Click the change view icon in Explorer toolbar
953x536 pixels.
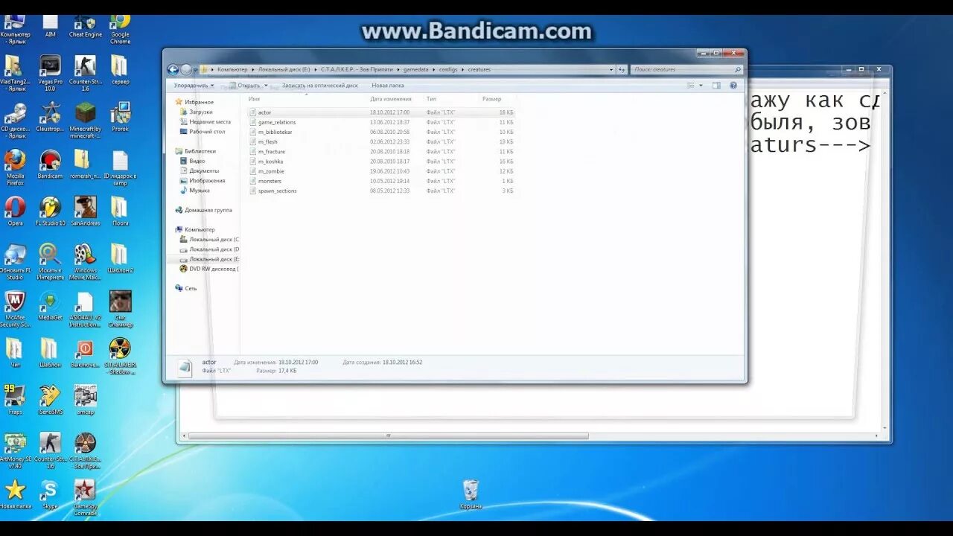pos(691,86)
